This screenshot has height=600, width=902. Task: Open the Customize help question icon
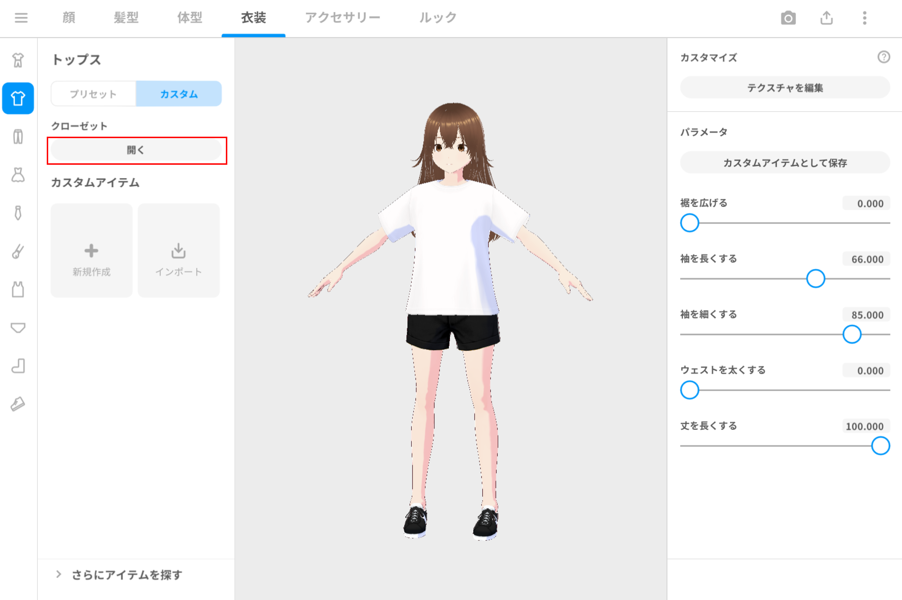tap(883, 57)
